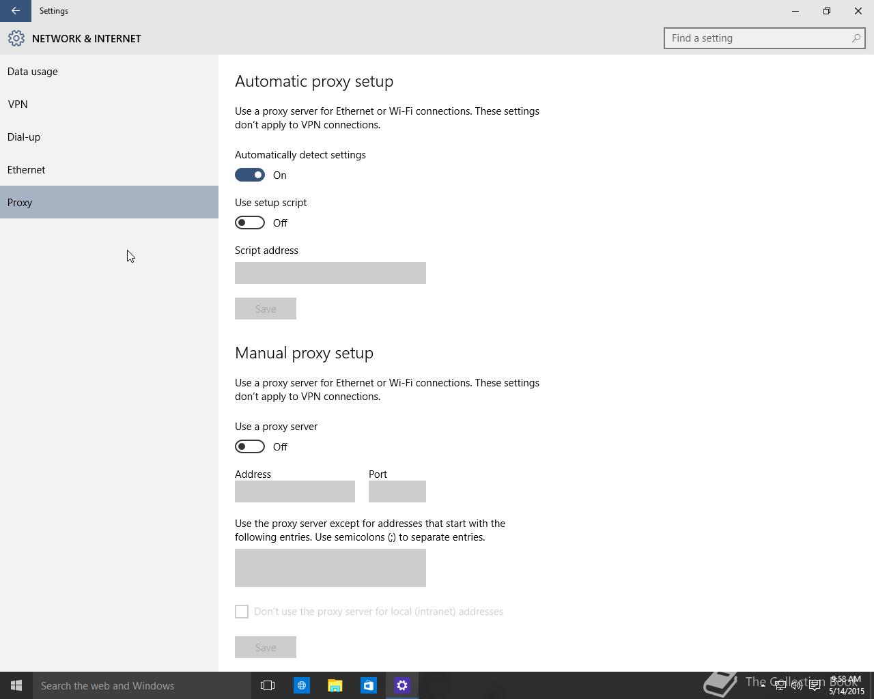
Task: Open the network status tray icon
Action: coord(780,685)
